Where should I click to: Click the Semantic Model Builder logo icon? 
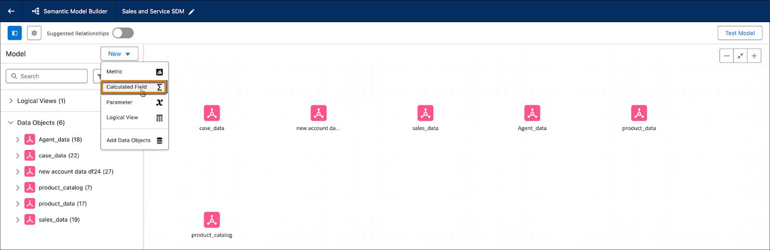[36, 11]
